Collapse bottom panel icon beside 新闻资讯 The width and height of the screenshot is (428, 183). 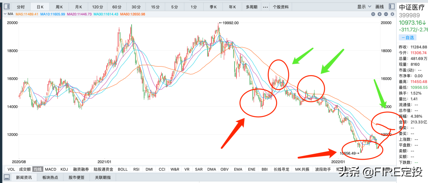6,178
